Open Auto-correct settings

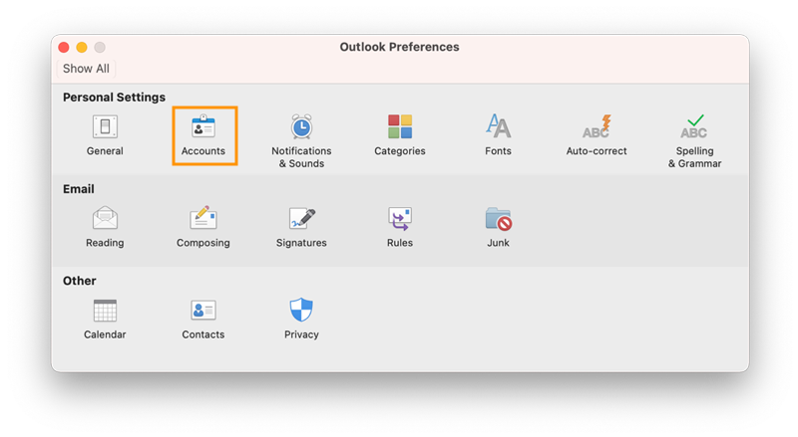pos(597,135)
